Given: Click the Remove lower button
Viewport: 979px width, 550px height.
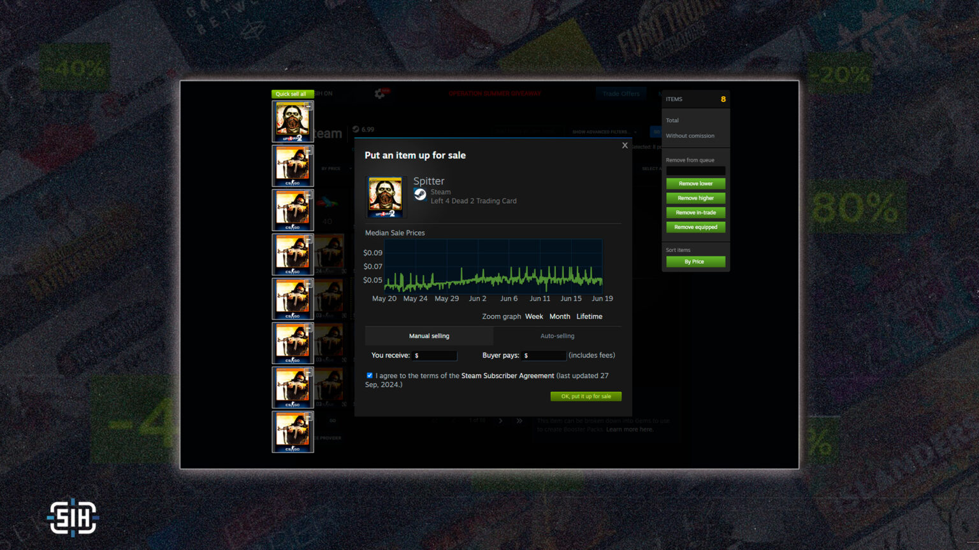Looking at the screenshot, I should (695, 183).
